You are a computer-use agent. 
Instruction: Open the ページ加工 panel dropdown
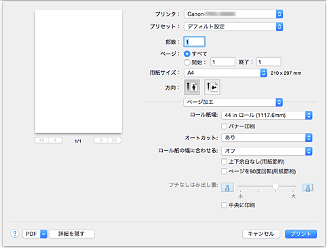point(233,102)
